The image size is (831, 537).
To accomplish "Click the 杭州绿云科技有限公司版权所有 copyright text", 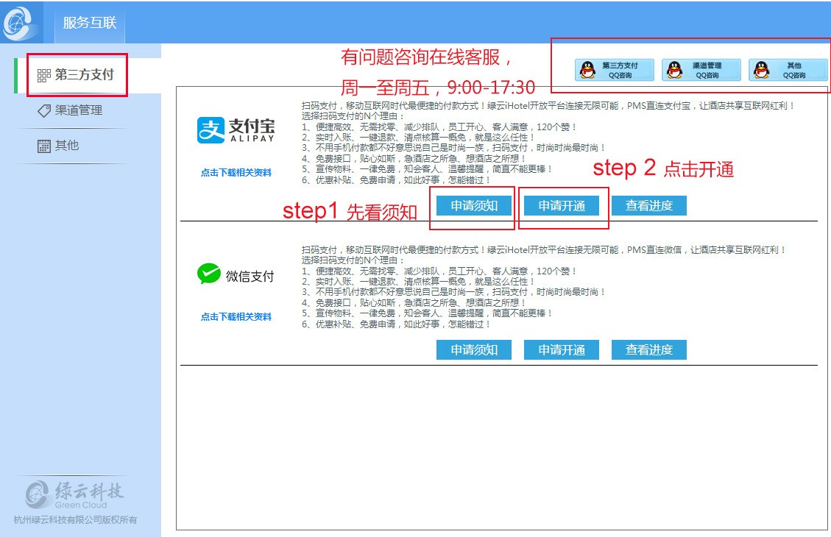I will tap(75, 520).
